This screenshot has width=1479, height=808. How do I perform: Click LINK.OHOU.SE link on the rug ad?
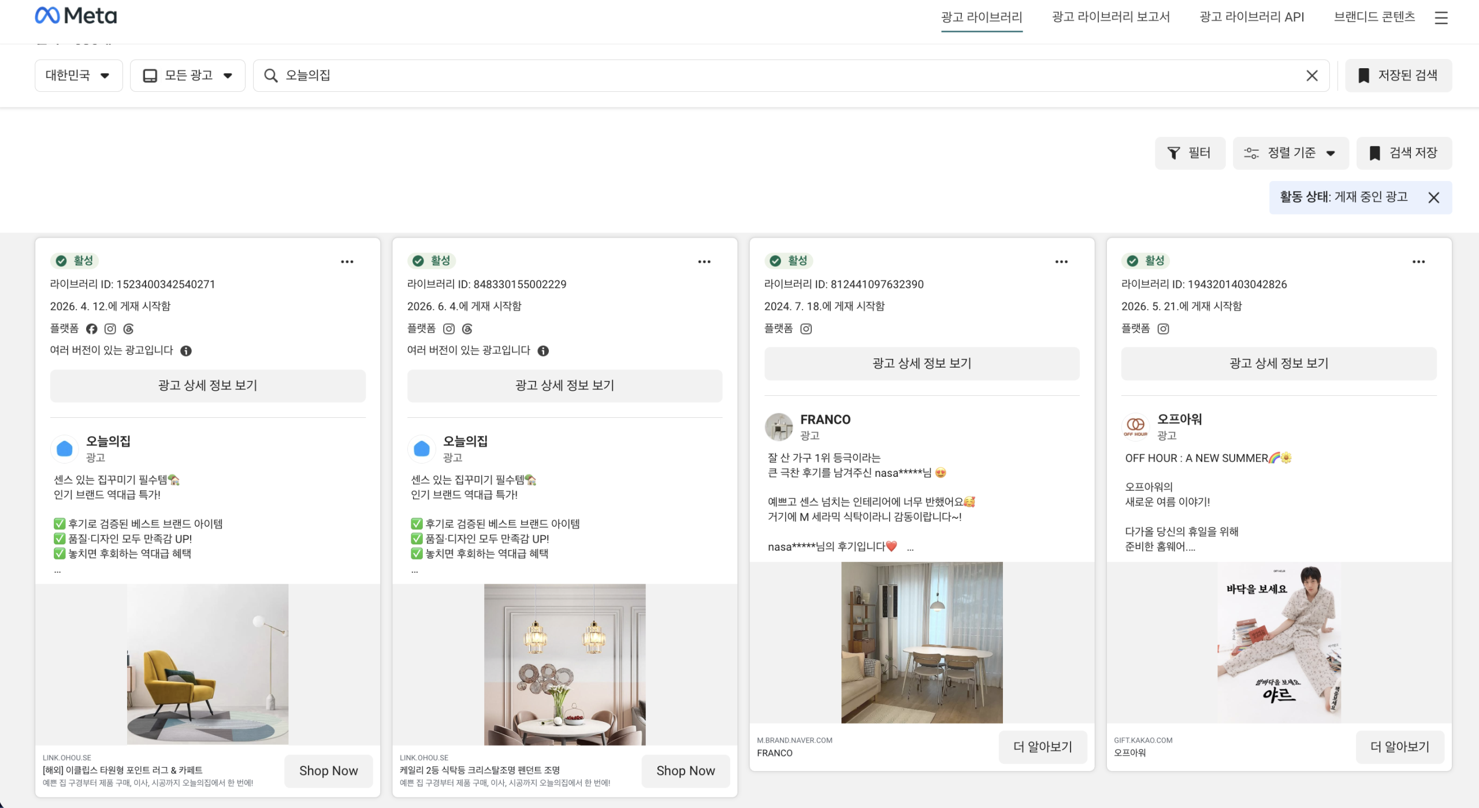pyautogui.click(x=67, y=758)
